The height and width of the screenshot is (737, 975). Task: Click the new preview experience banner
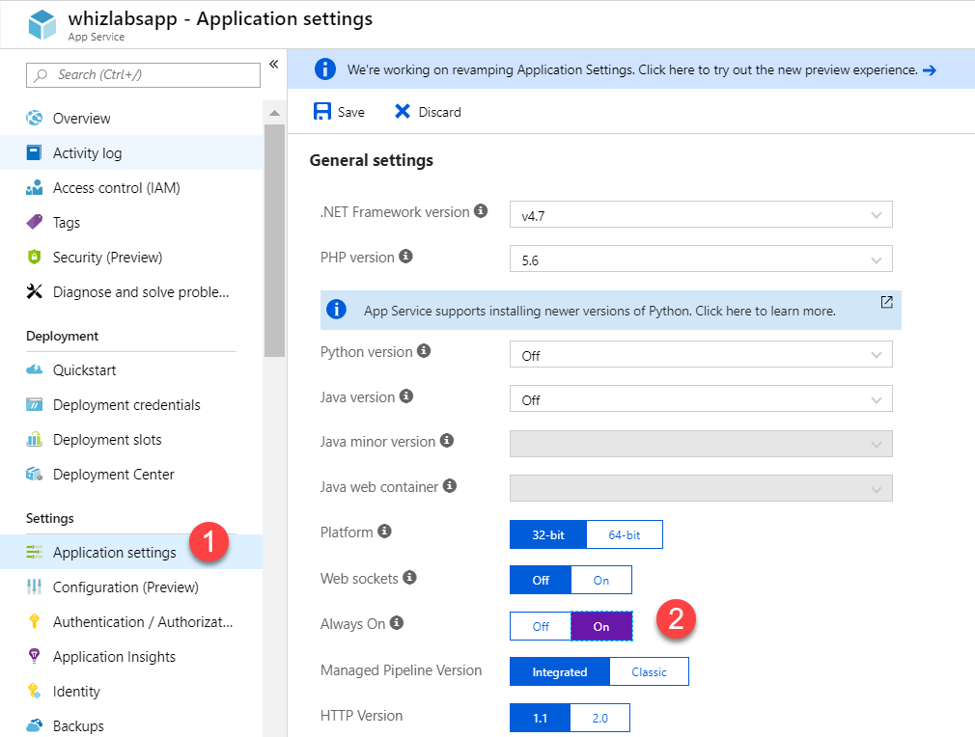(631, 69)
